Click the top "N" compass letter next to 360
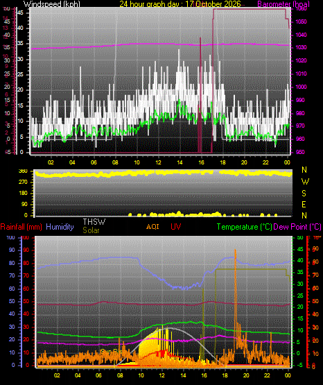Image resolution: width=323 pixels, height=385 pixels. [304, 170]
